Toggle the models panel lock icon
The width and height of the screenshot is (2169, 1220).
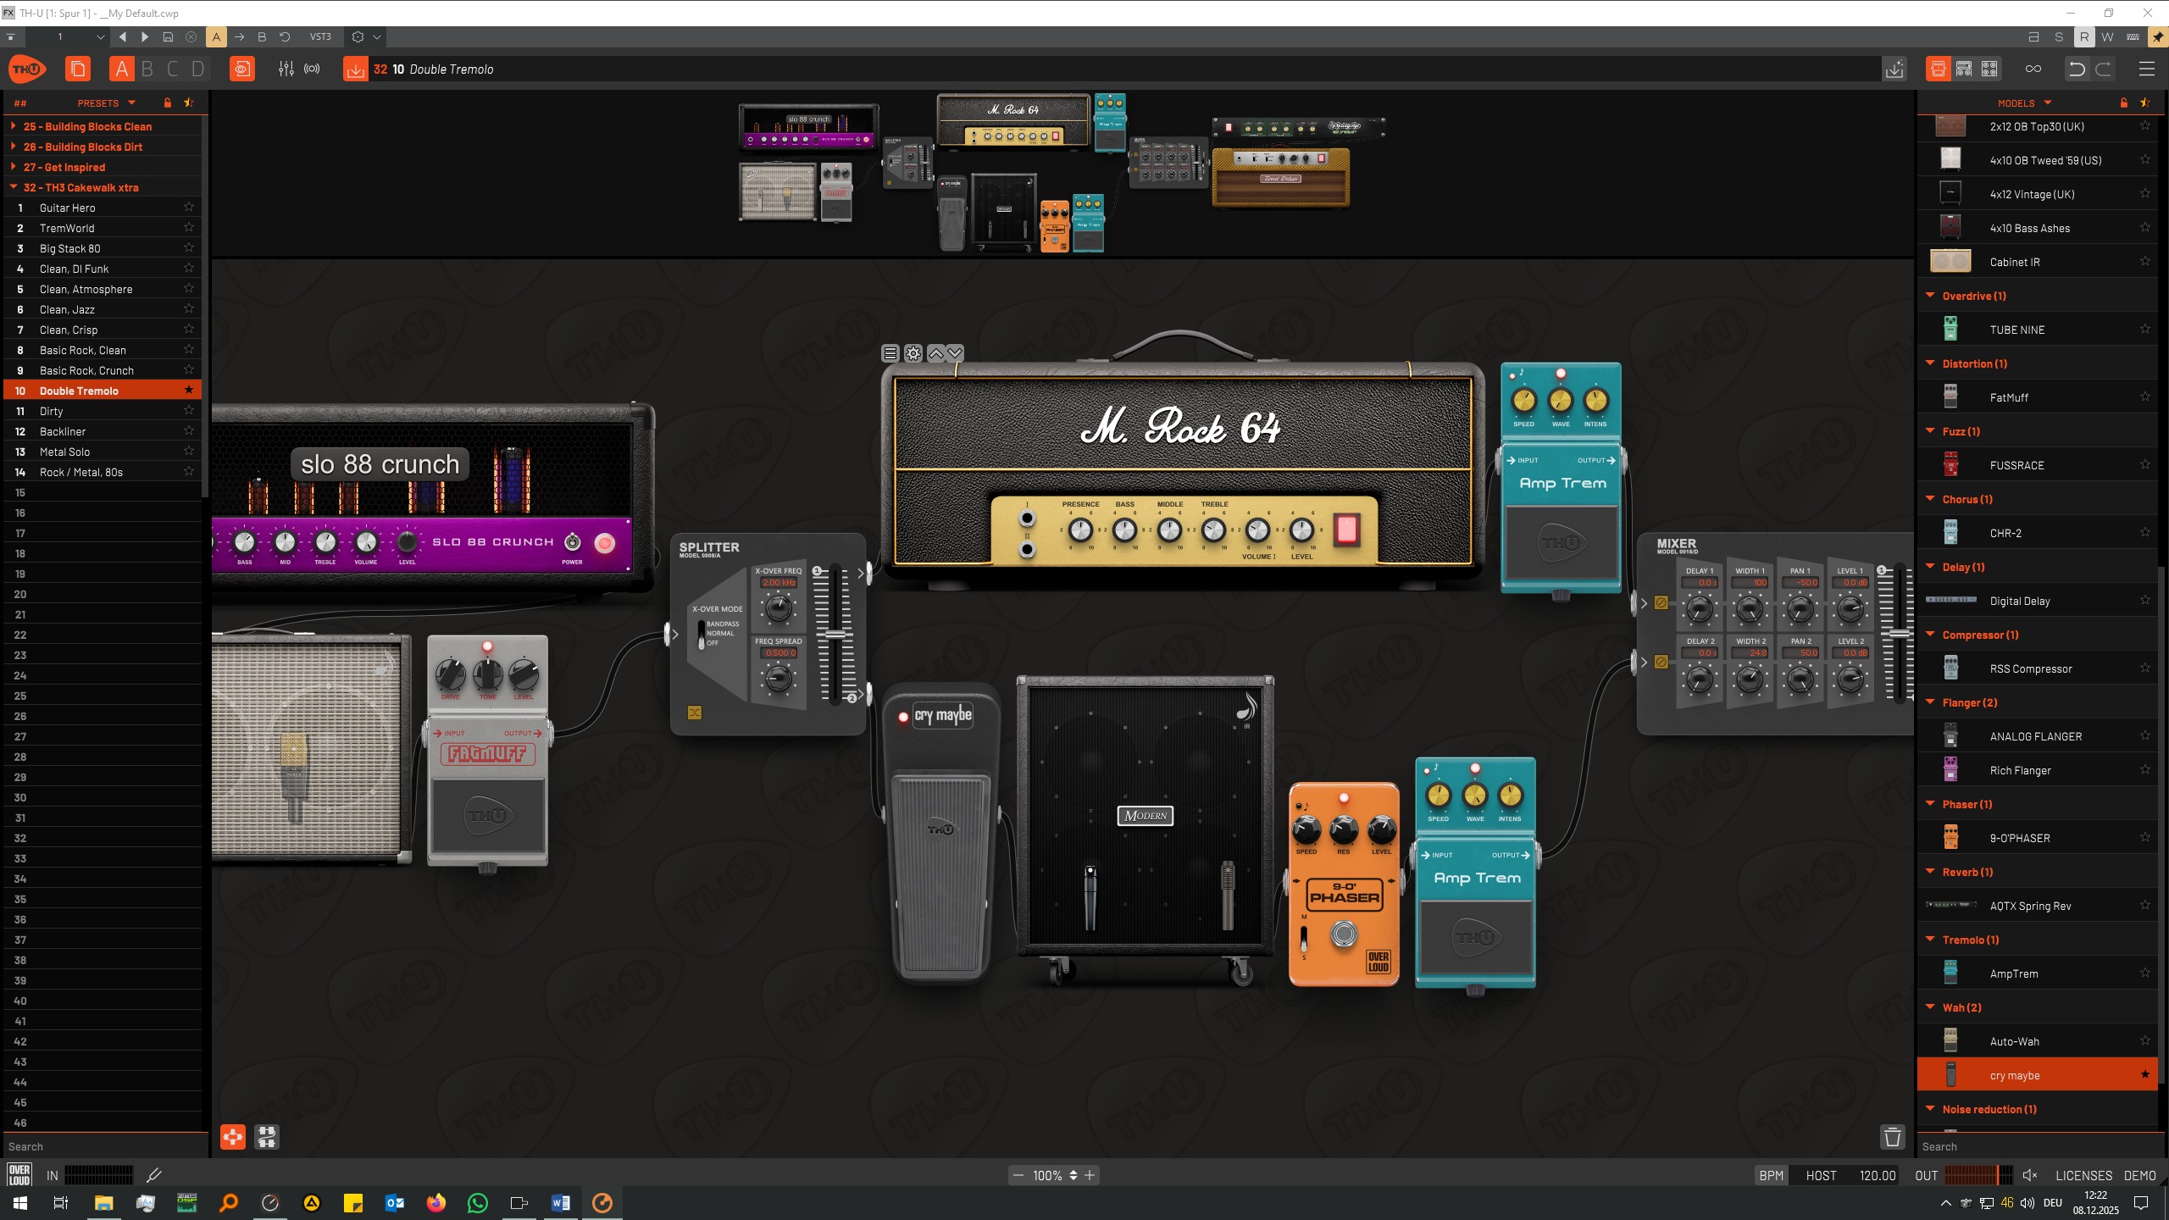(2124, 103)
